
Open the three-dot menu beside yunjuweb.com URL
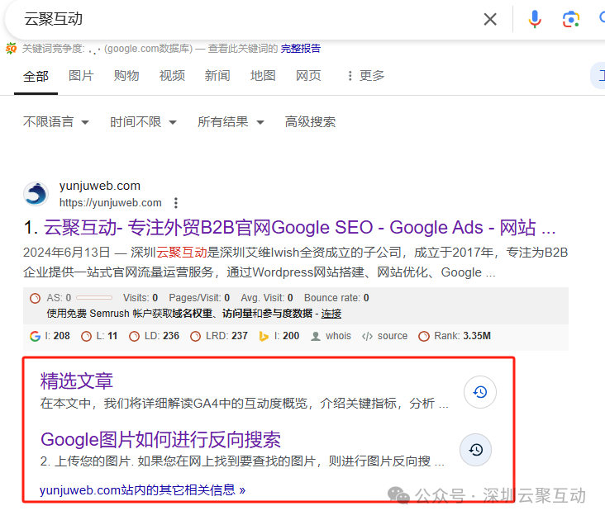point(176,202)
